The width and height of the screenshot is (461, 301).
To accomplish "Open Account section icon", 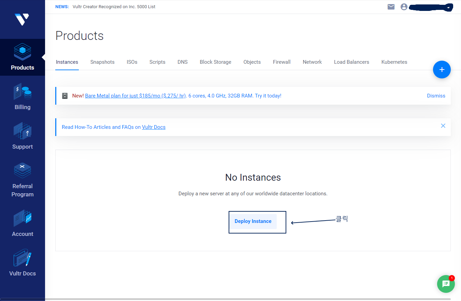I will tap(23, 219).
